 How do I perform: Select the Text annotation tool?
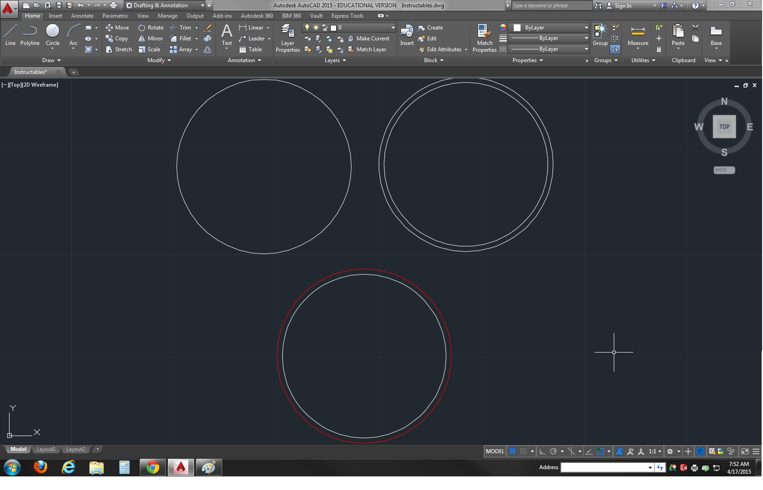point(227,35)
